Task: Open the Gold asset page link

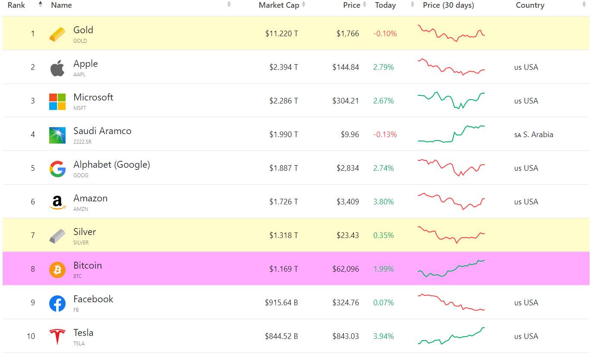Action: (x=83, y=30)
